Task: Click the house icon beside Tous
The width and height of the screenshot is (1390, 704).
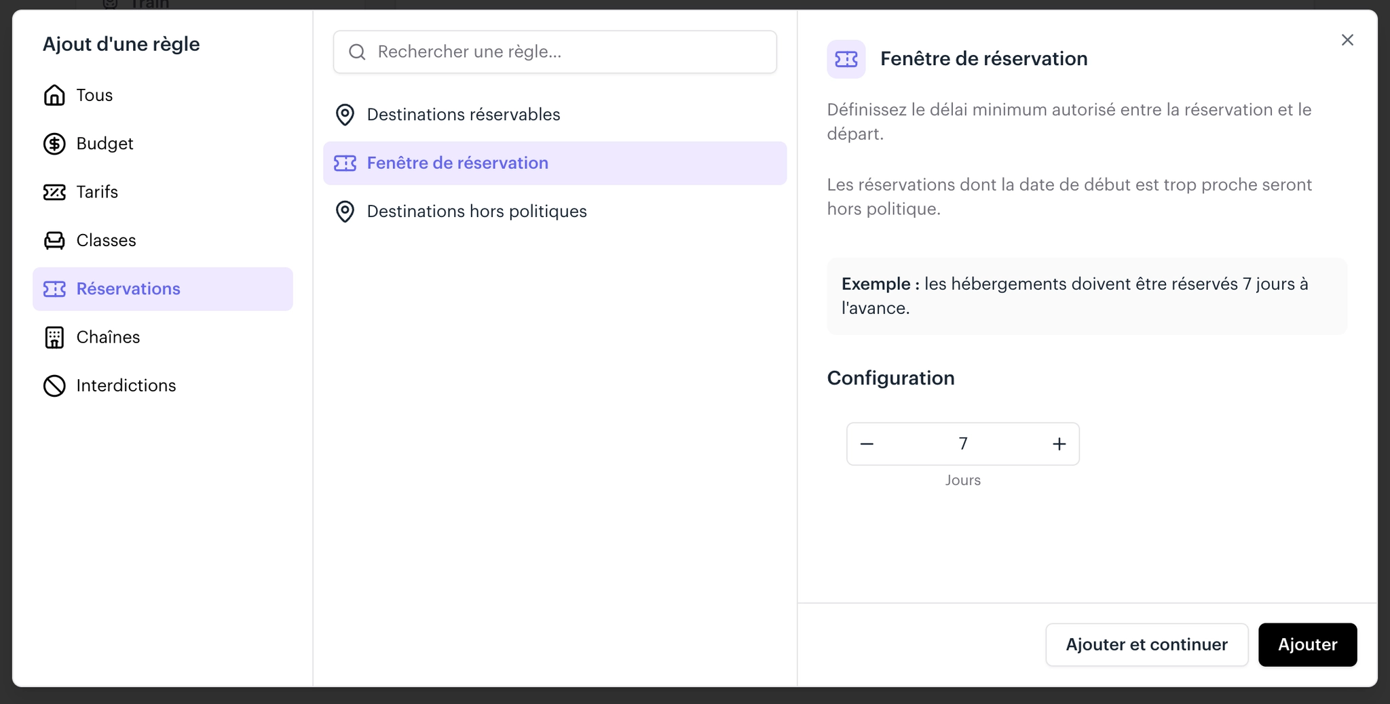Action: 54,95
